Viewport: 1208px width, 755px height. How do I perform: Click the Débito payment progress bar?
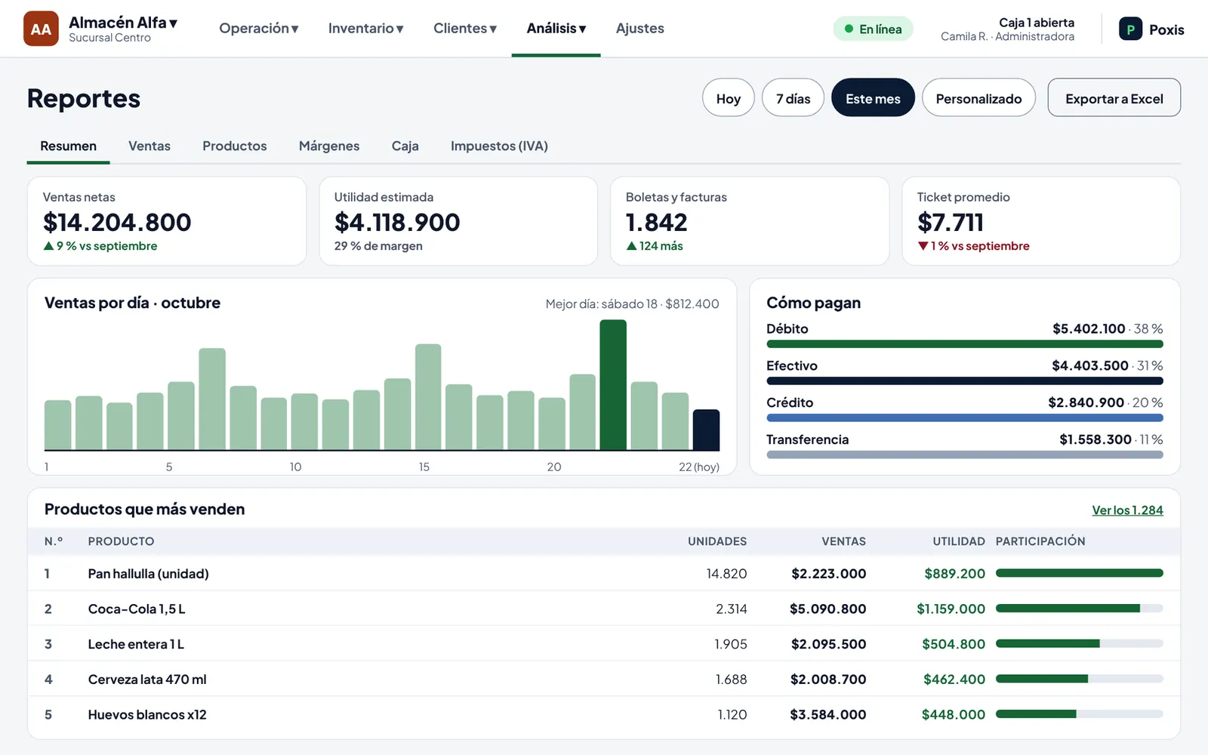tap(965, 344)
